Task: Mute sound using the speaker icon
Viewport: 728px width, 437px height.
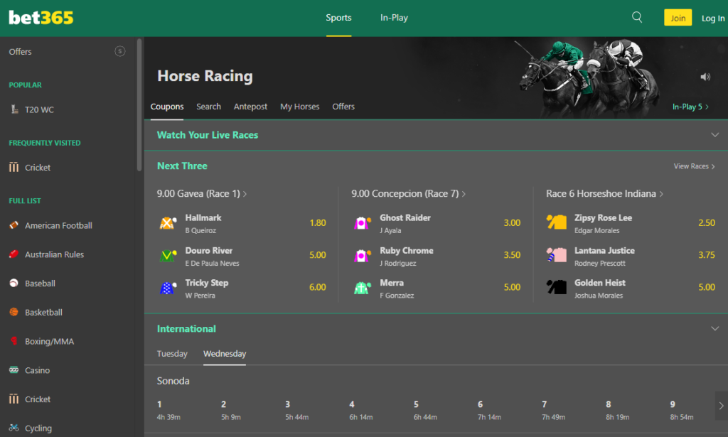Action: (705, 77)
